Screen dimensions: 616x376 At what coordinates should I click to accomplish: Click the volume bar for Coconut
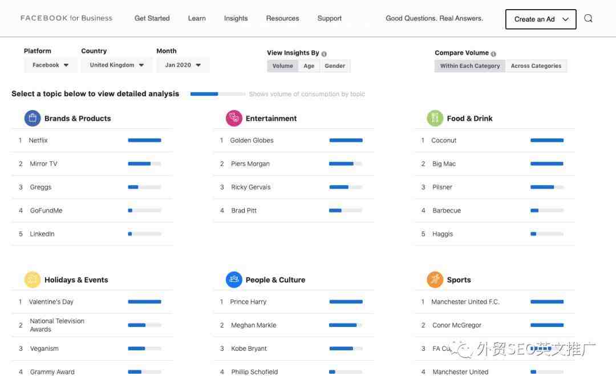[547, 140]
